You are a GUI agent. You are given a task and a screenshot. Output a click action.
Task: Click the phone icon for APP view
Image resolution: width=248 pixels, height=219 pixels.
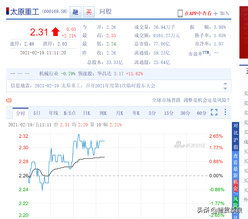180,13
